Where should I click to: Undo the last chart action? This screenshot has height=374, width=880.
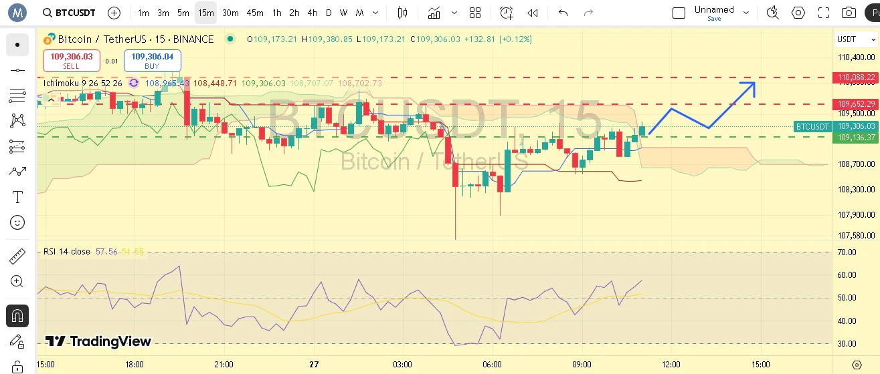pyautogui.click(x=563, y=13)
